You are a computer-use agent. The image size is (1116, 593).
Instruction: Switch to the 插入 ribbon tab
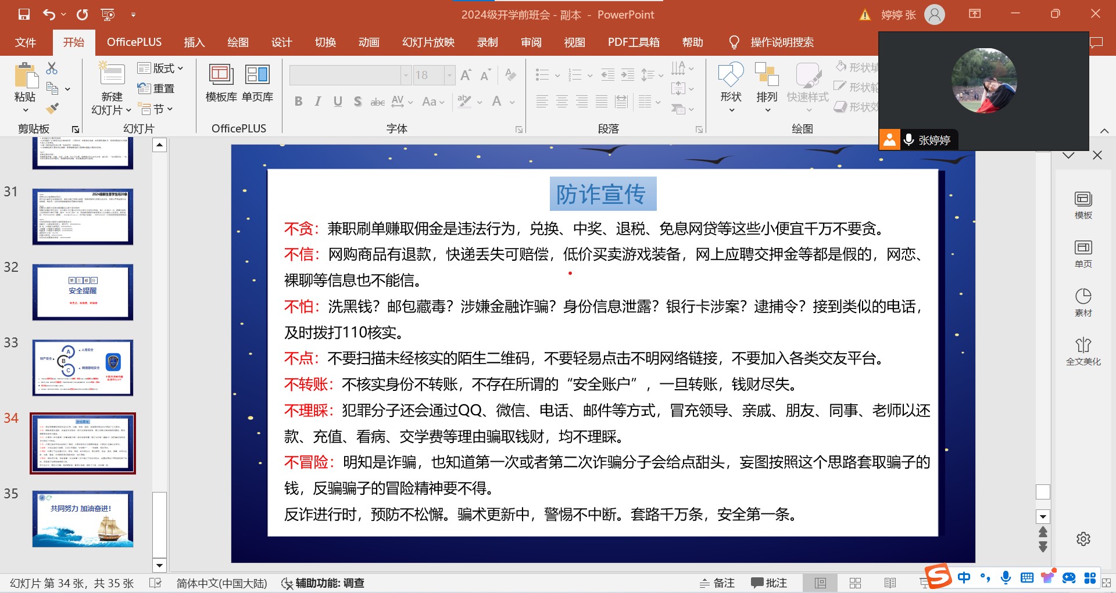[194, 42]
